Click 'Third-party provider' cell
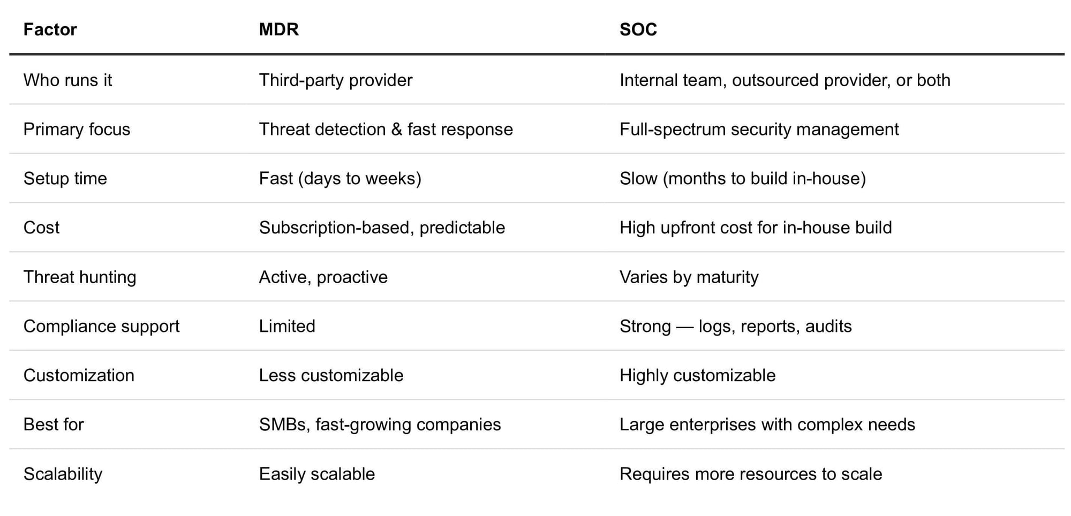Image resolution: width=1071 pixels, height=516 pixels. click(x=336, y=80)
